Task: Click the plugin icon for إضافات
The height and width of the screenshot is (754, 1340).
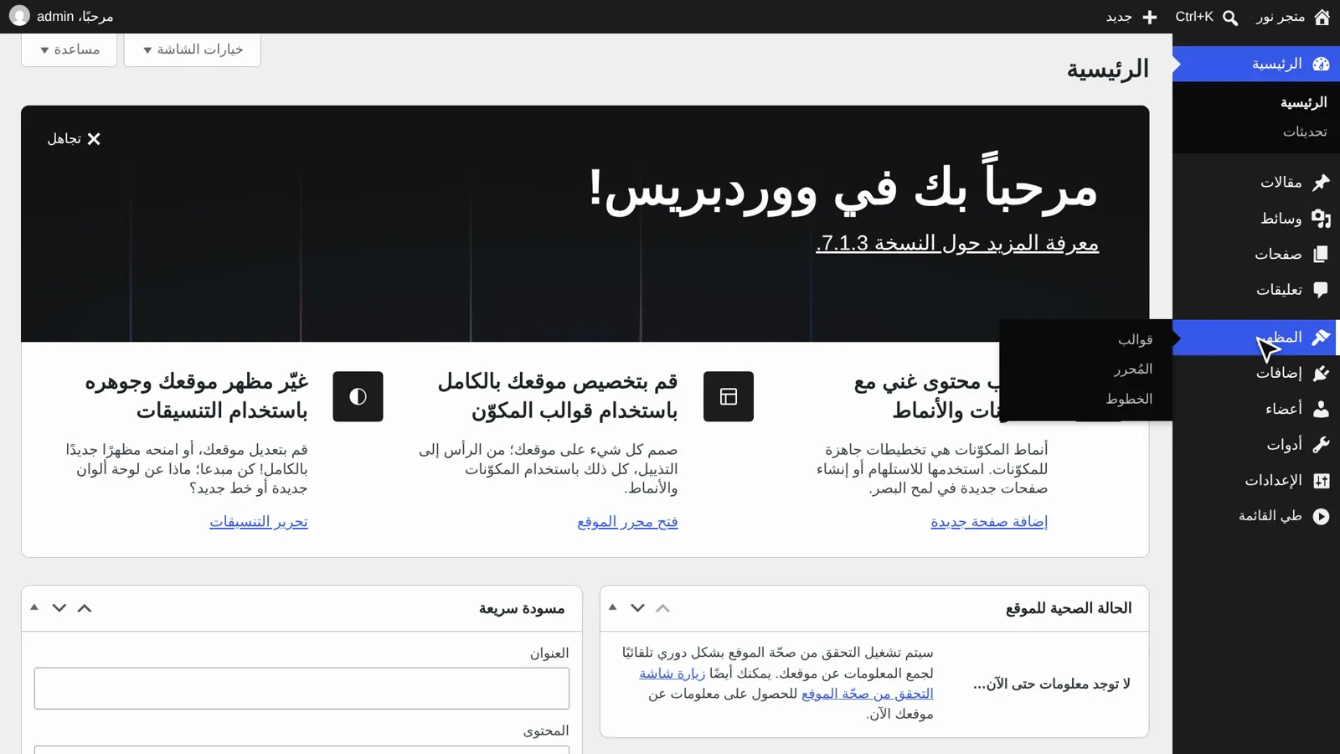Action: (1321, 373)
